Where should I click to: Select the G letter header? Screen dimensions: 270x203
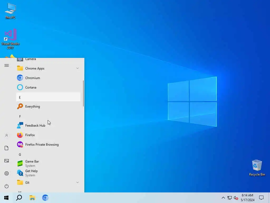coord(49,154)
